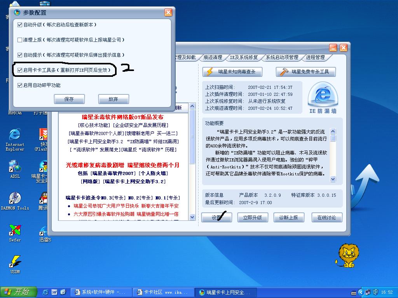Click 保存 button in 参数配置 dialog
This screenshot has height=298, width=398.
(x=69, y=99)
